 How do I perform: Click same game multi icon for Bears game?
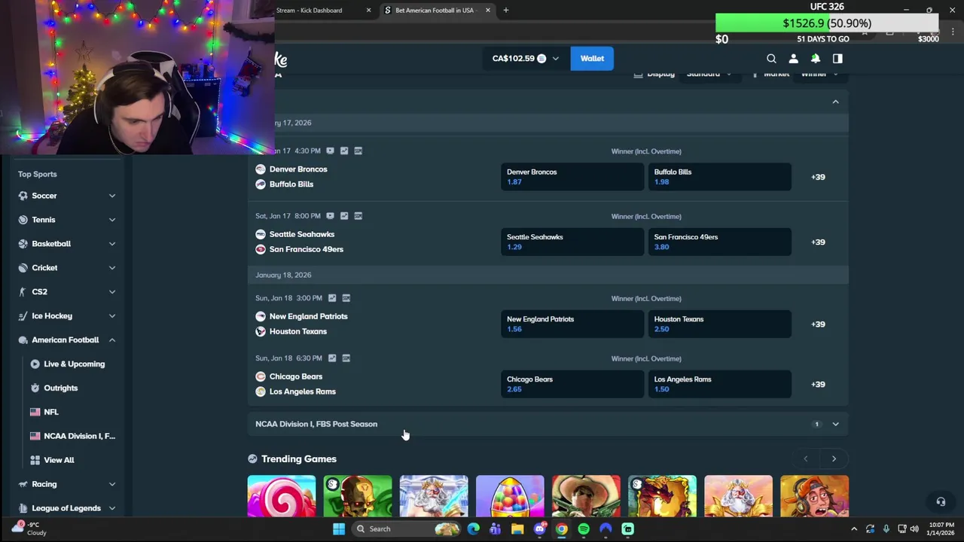[x=346, y=358]
